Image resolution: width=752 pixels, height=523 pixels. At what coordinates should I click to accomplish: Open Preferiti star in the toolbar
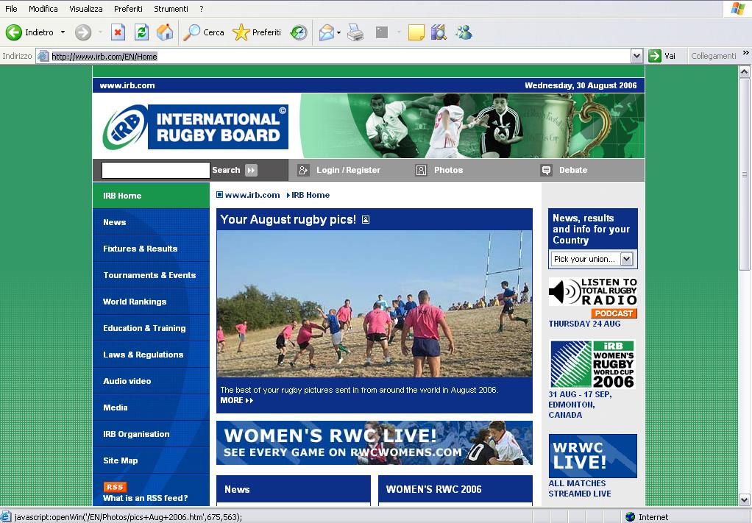(241, 32)
